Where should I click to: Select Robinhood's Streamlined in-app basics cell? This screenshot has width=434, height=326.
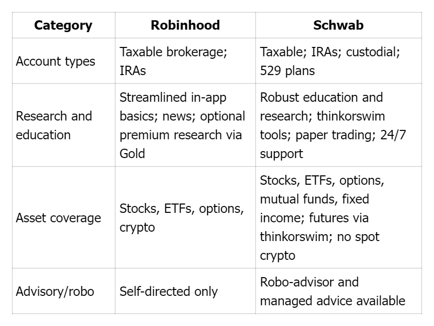(x=173, y=97)
